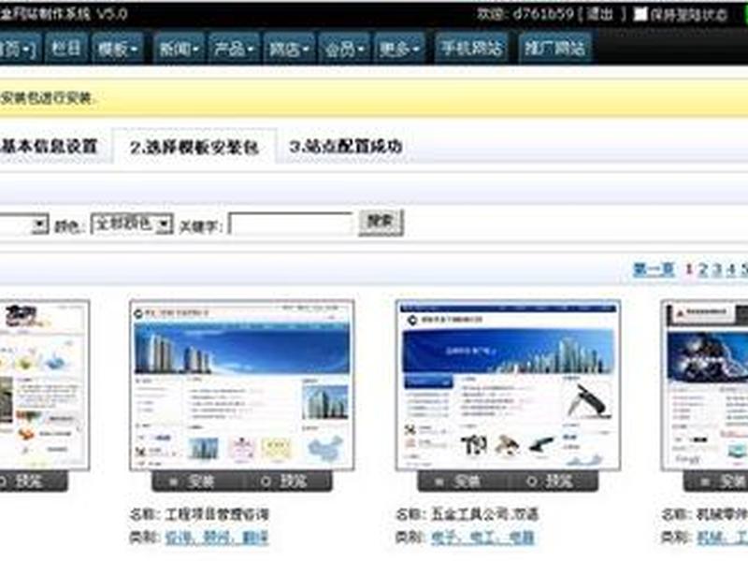
Task: Click the 咨询 category link
Action: tap(179, 538)
